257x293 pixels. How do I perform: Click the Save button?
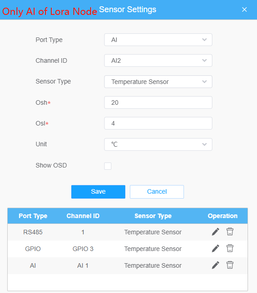coord(98,192)
